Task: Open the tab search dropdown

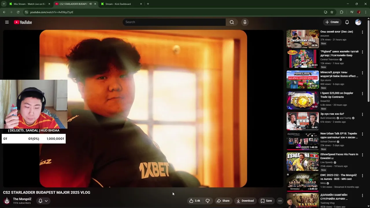Action: pyautogui.click(x=4, y=4)
